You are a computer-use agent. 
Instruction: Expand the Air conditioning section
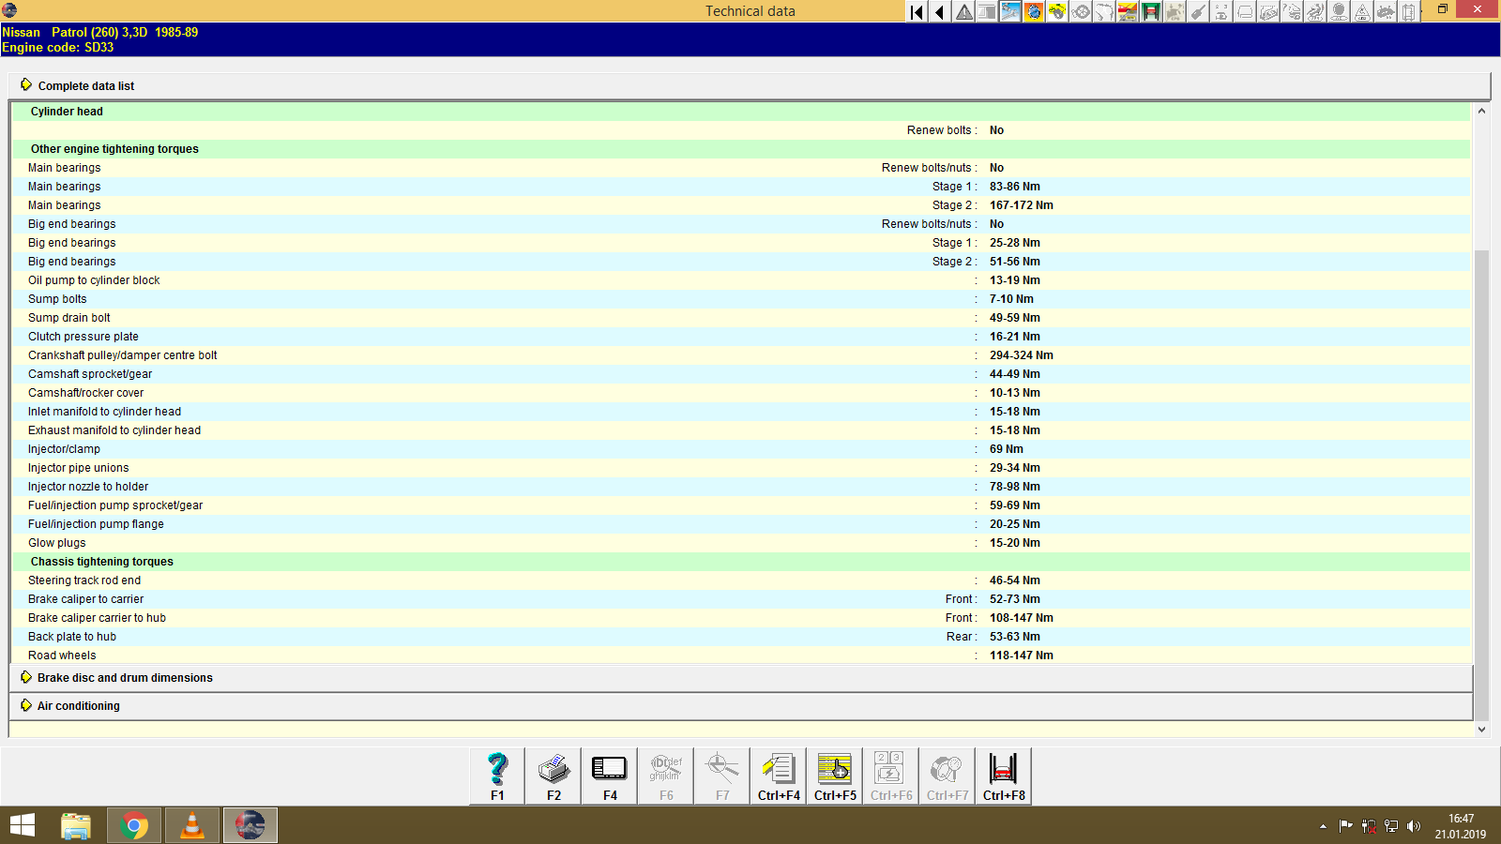point(77,705)
